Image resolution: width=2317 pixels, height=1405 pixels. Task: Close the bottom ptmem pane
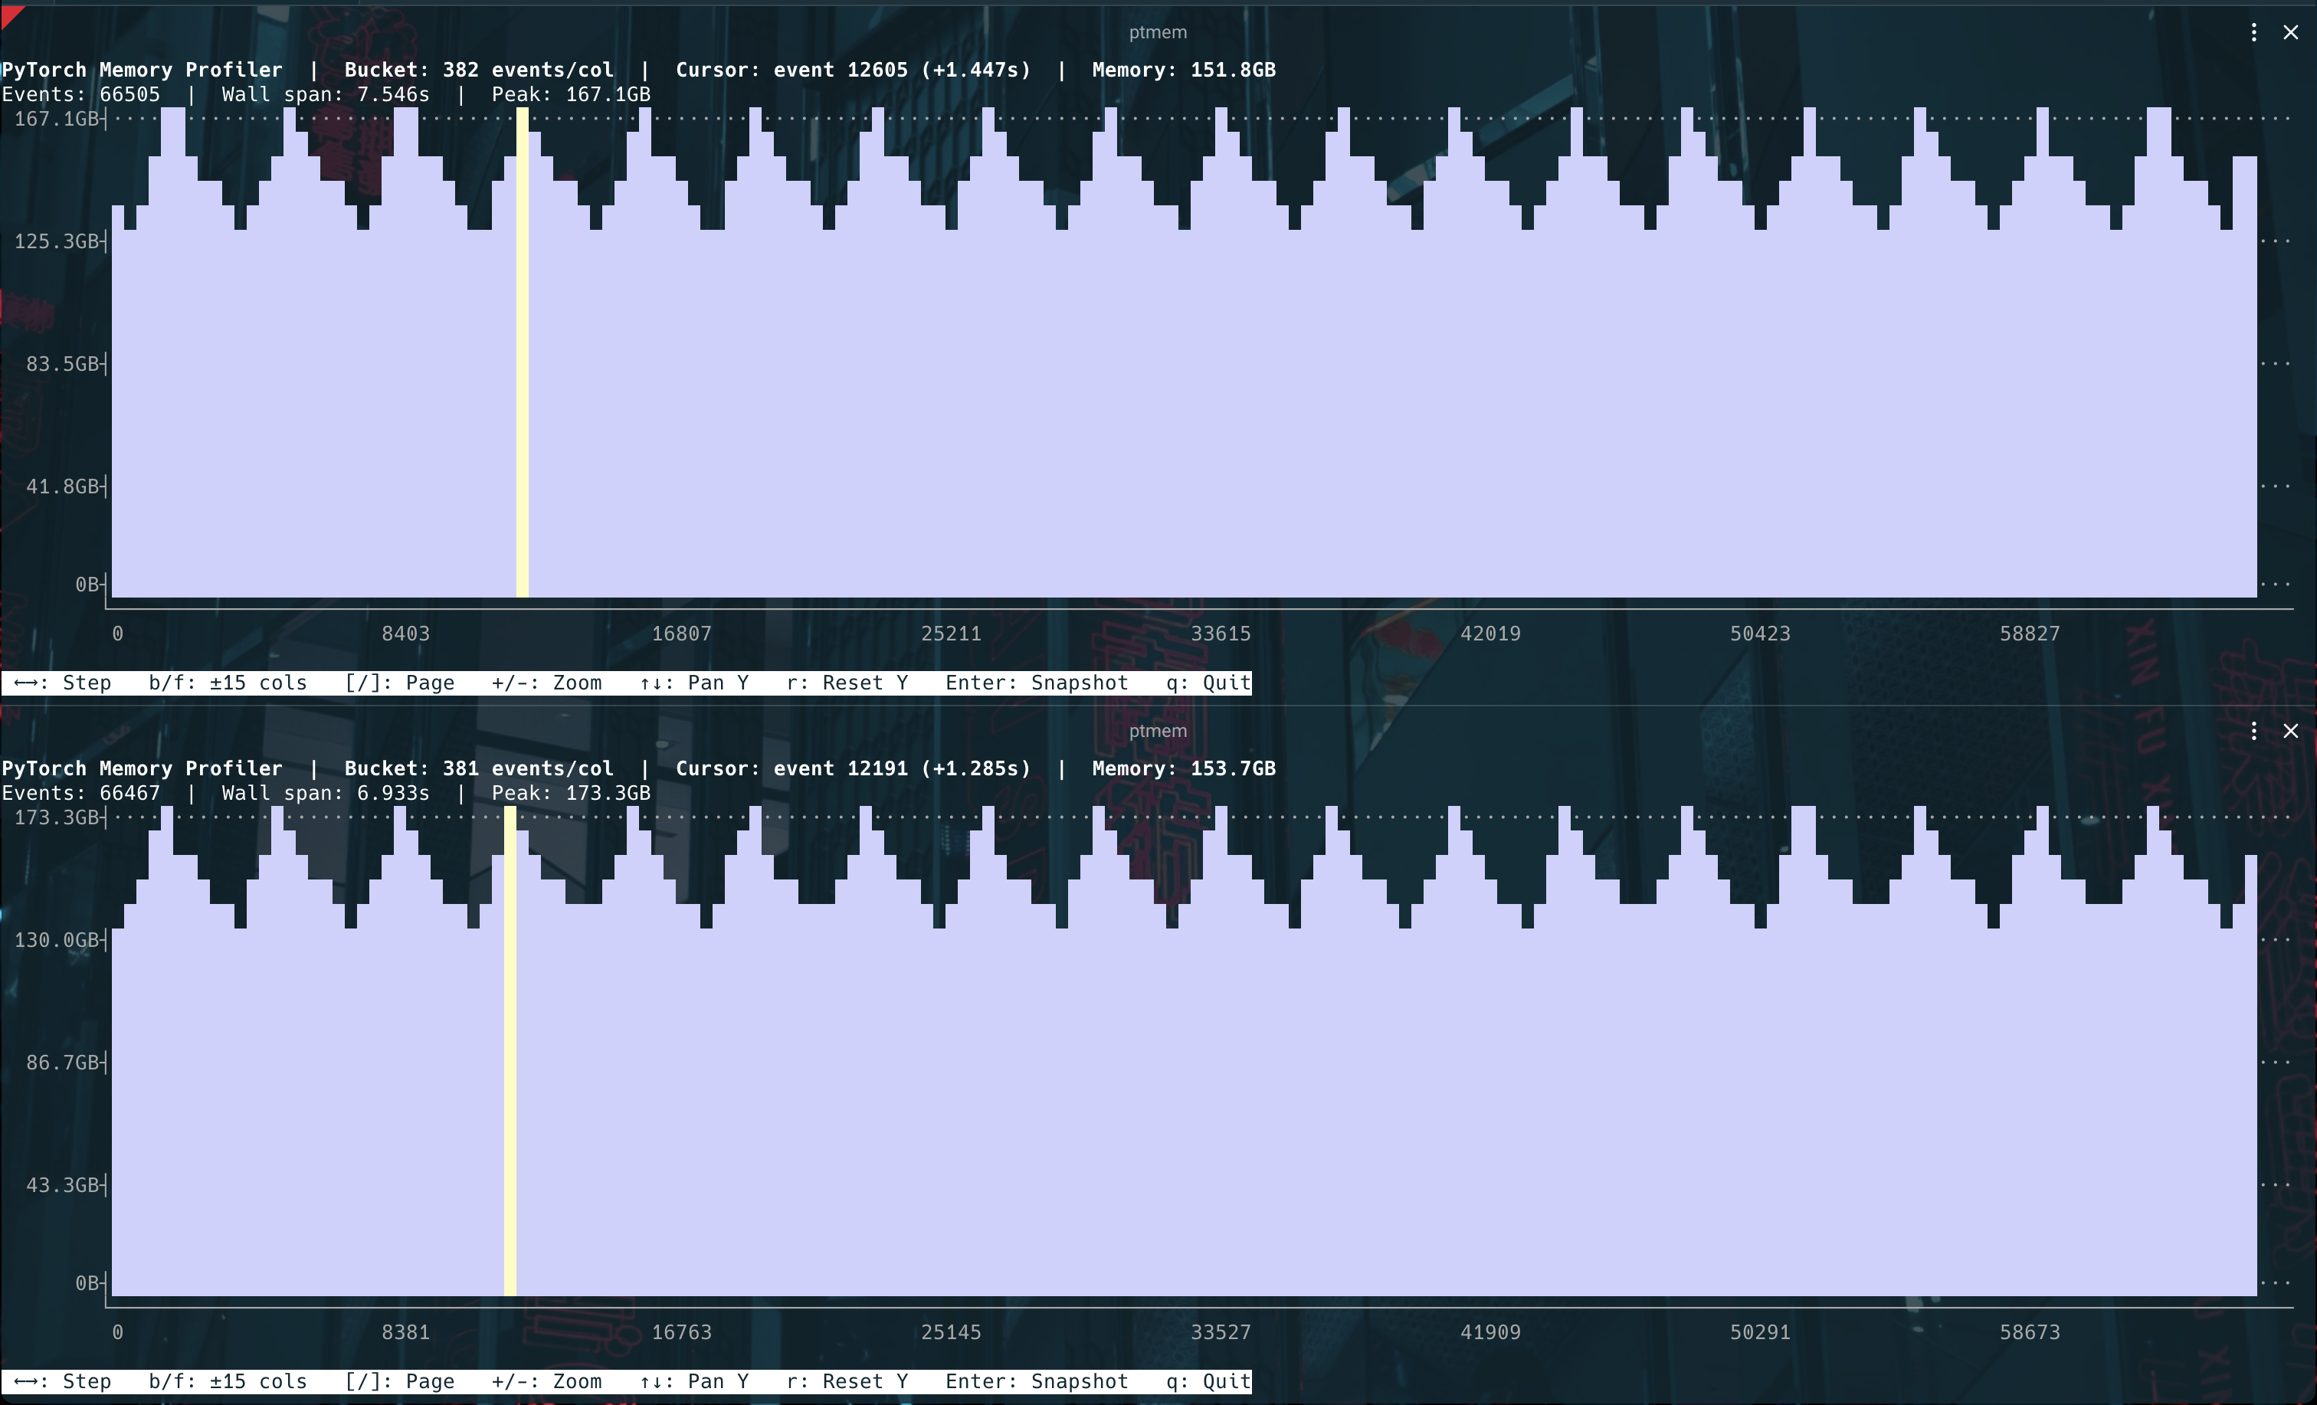2291,731
